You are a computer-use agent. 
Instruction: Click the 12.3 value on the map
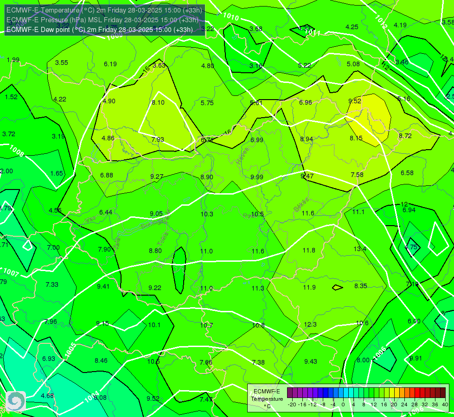(310, 324)
